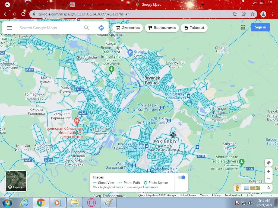Show your location with the target icon
Screen dimensions: 278x208
pyautogui.click(x=268, y=163)
